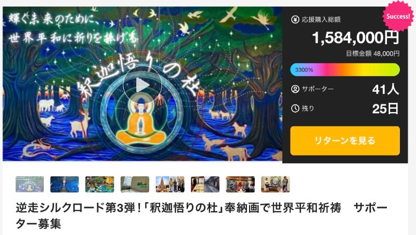The image size is (416, 235).
Task: Select the first faded Buddha thumbnail
Action: tap(30, 184)
